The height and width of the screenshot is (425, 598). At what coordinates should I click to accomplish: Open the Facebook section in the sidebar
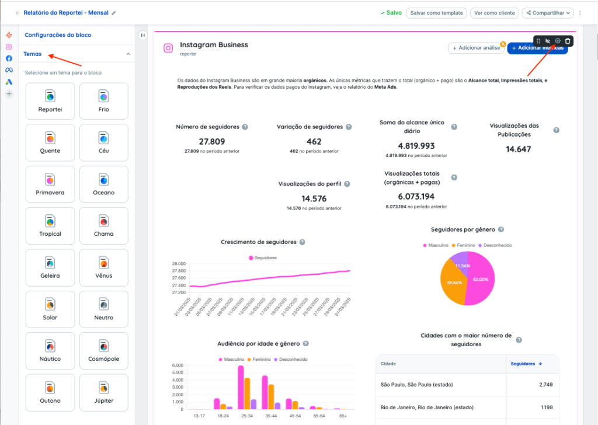click(9, 58)
